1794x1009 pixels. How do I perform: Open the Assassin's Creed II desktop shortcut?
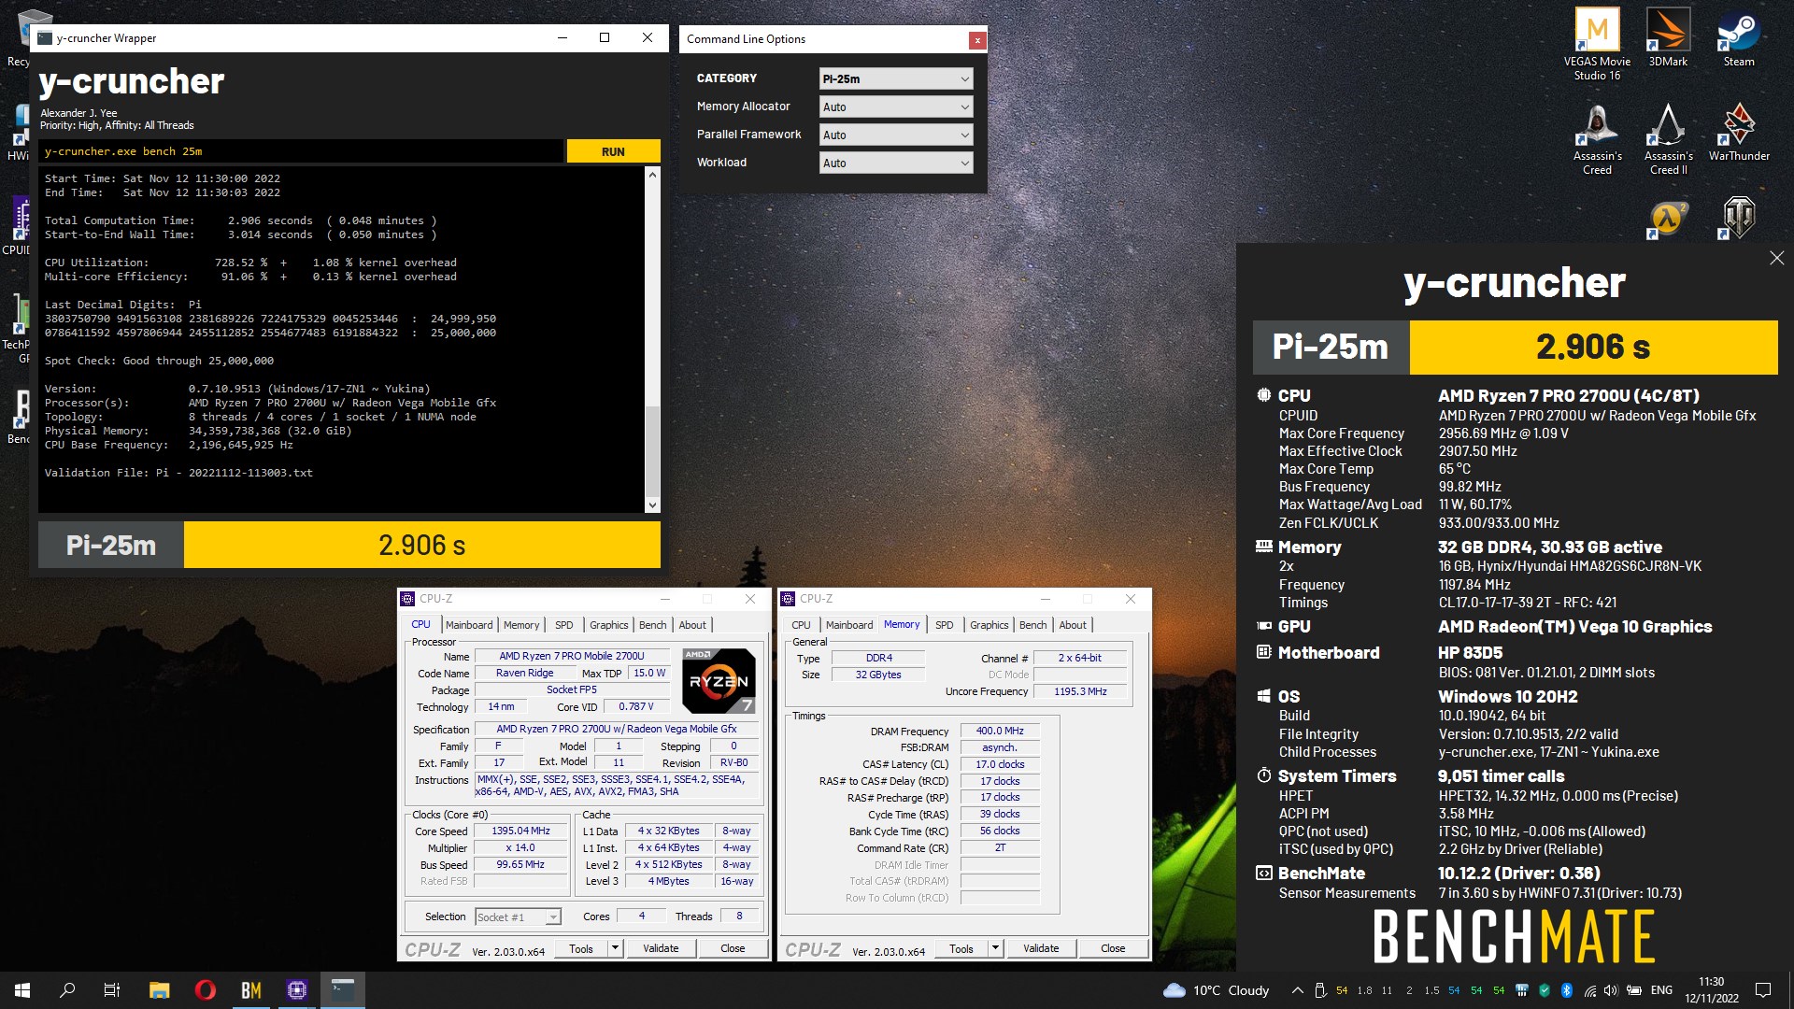[1668, 138]
